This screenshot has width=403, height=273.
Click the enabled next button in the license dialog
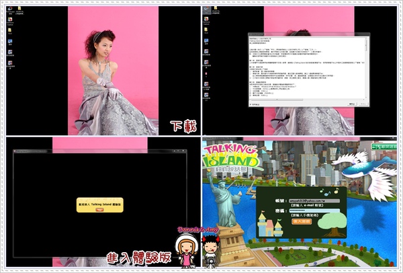(352, 104)
